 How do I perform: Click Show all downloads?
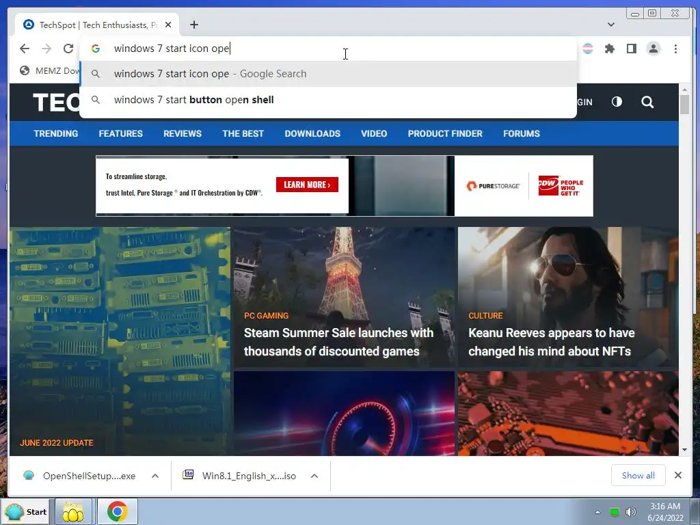point(638,476)
